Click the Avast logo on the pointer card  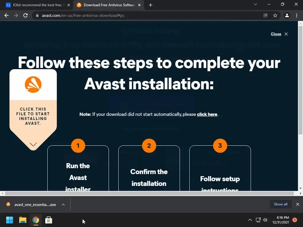(x=33, y=85)
